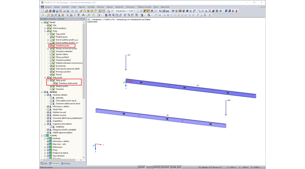Open the Výpočet menu

81,7
